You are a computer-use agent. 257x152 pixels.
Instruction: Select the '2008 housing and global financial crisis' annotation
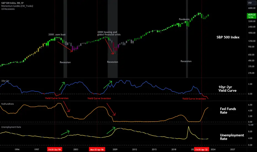pyautogui.click(x=109, y=33)
